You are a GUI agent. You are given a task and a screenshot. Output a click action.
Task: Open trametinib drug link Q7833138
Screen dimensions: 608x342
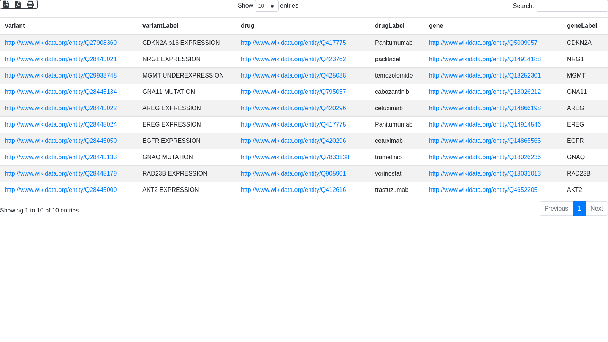[295, 157]
